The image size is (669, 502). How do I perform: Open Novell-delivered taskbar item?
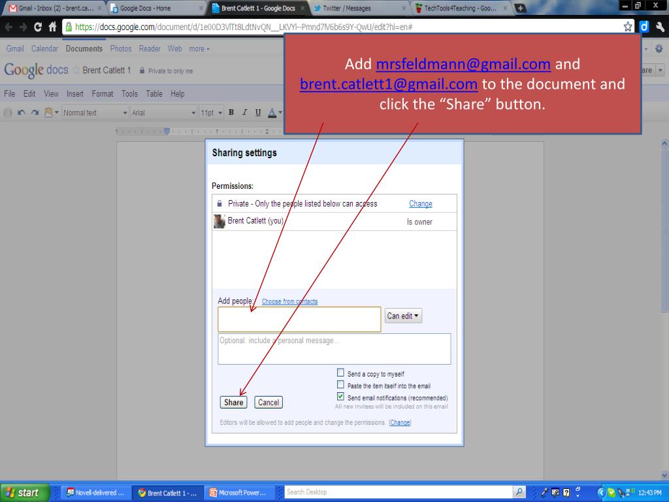click(95, 493)
